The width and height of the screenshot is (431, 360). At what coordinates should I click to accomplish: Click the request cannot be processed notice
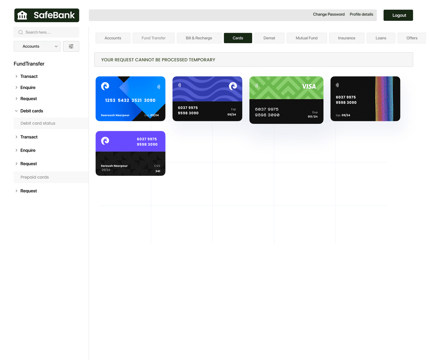[x=254, y=60]
